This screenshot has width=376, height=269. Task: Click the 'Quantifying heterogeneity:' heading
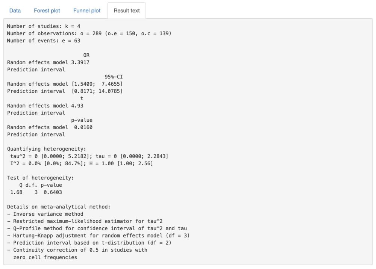pyautogui.click(x=47, y=149)
